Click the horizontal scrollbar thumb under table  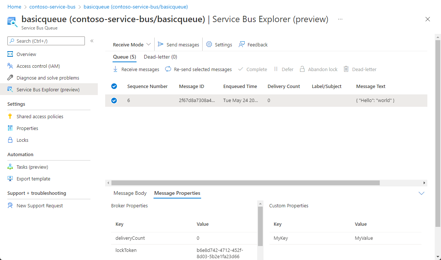(245, 183)
